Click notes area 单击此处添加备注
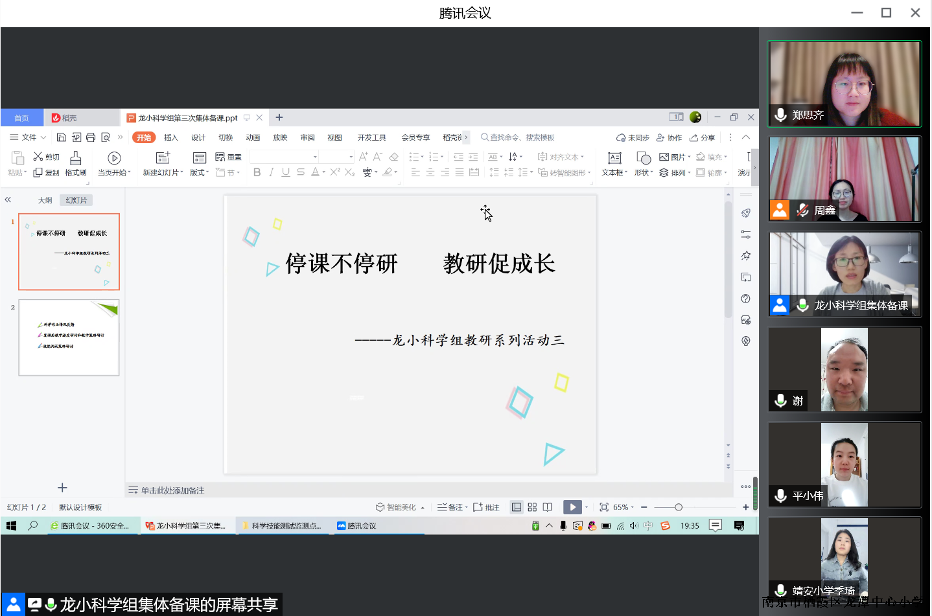The image size is (932, 616). 172,490
